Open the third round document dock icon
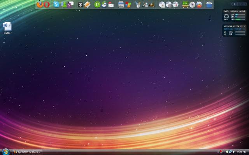The width and height of the screenshot is (249, 155). click(x=175, y=5)
